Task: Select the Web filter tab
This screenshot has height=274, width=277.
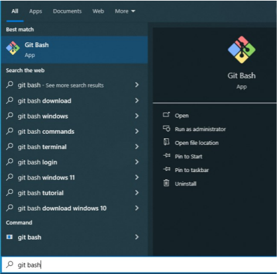Action: pos(98,11)
